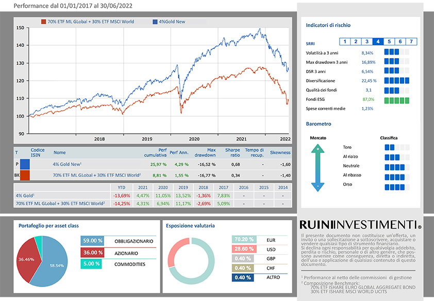Click the 4% Gold row label in yearly table
Image resolution: width=434 pixels, height=301 pixels.
click(25, 196)
